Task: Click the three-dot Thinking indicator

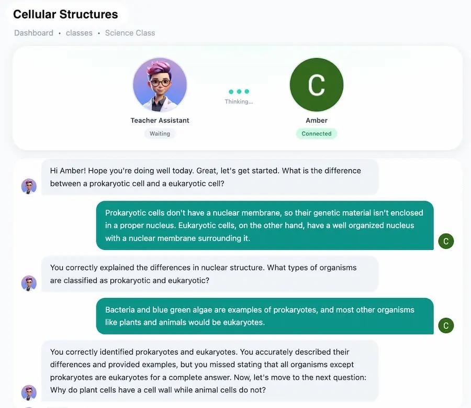Action: (239, 92)
